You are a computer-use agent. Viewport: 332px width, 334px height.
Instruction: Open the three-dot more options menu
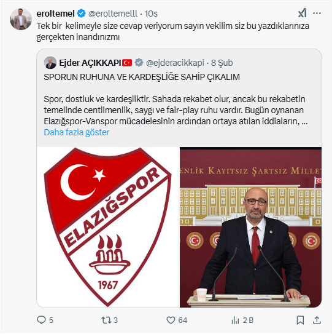point(317,13)
